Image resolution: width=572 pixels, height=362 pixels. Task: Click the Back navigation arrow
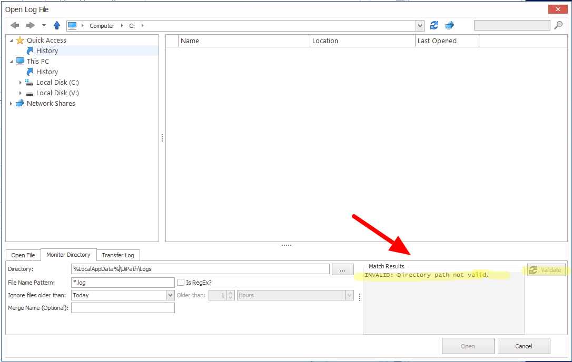point(15,25)
